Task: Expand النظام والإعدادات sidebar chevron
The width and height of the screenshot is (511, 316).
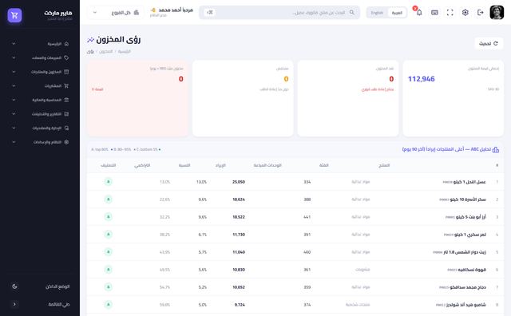Action: 14,142
